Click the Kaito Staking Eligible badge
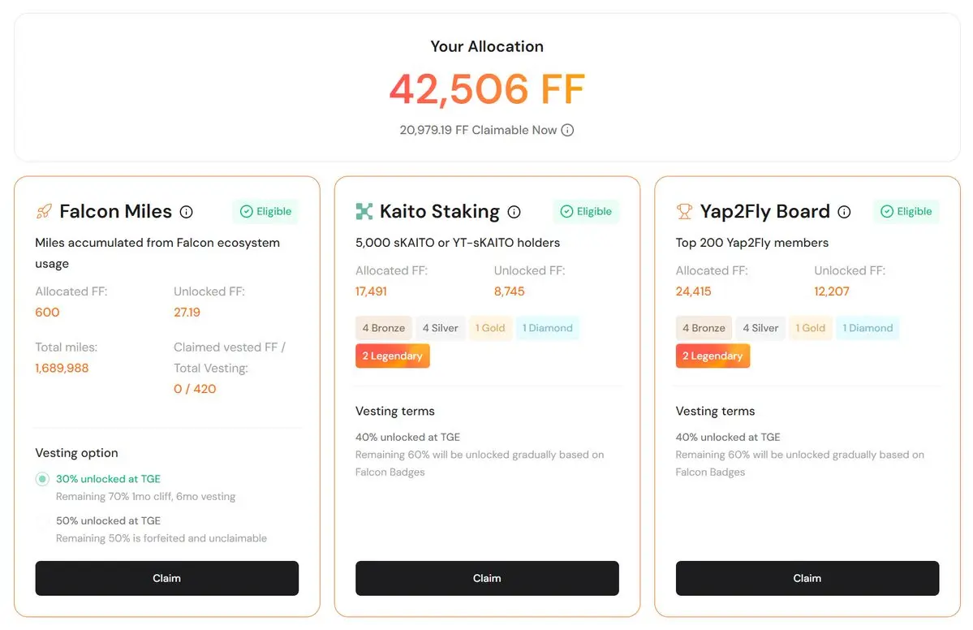 pyautogui.click(x=586, y=212)
